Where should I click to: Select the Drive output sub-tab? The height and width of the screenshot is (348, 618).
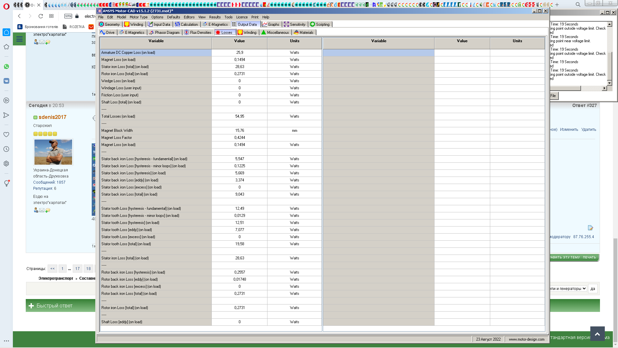107,33
